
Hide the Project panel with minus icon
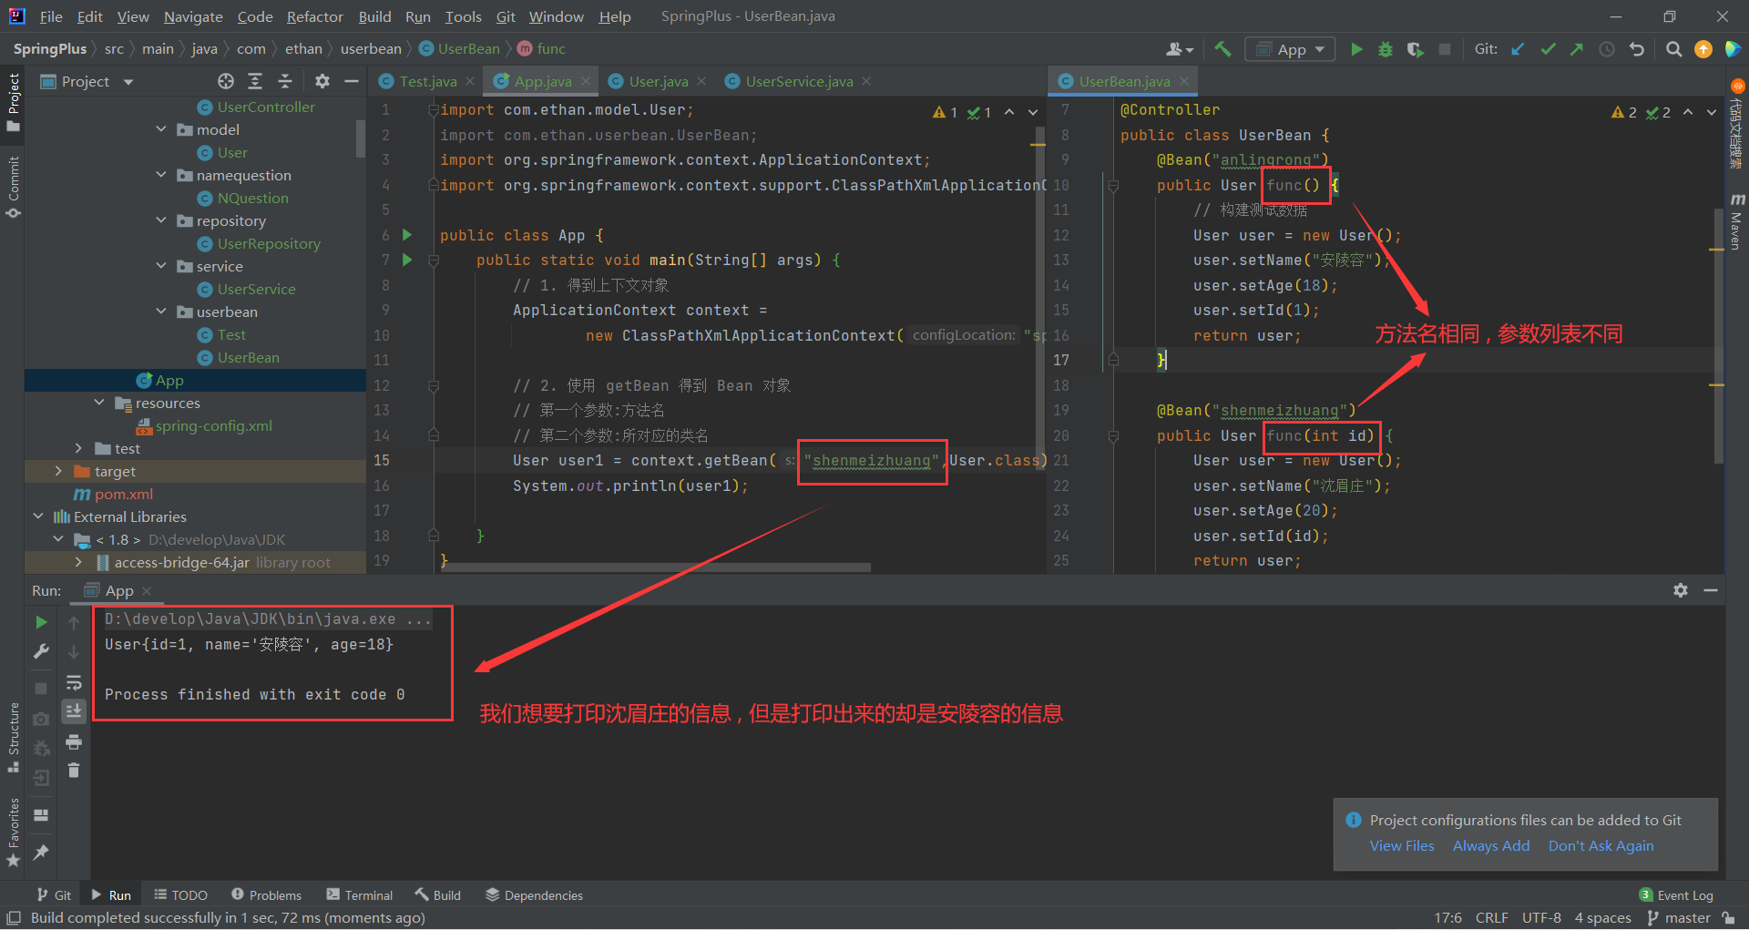(x=351, y=81)
